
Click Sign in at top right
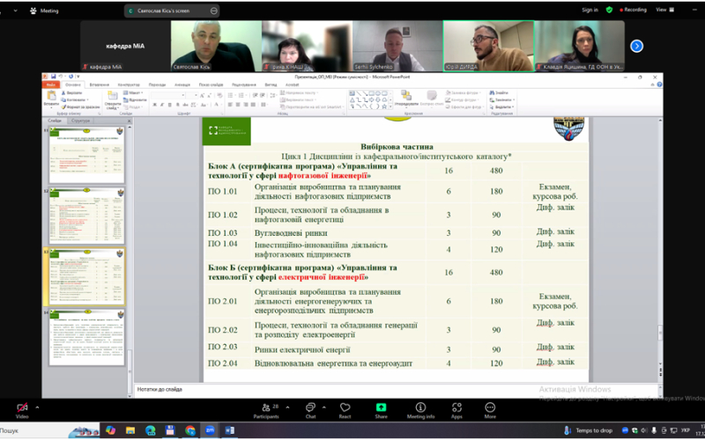[590, 10]
